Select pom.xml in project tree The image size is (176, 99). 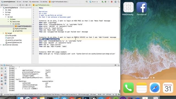9,38
